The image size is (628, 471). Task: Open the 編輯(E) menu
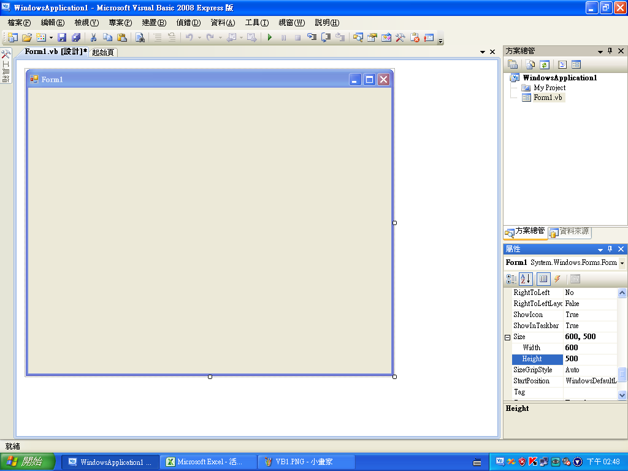(53, 23)
